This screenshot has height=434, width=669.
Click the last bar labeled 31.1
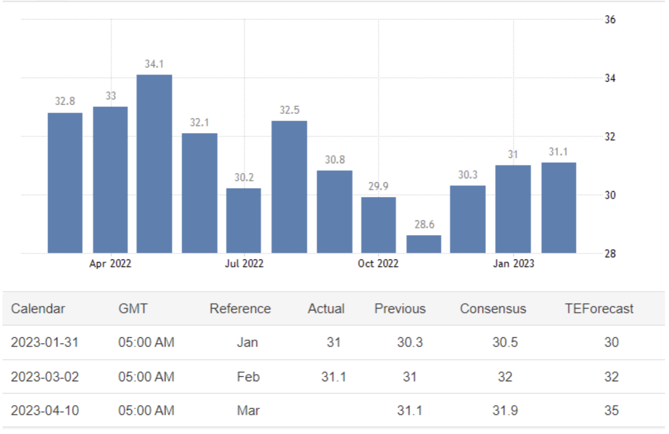point(558,208)
